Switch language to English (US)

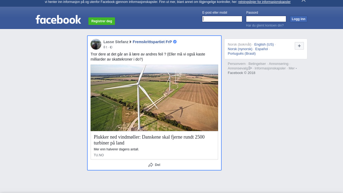pyautogui.click(x=264, y=44)
